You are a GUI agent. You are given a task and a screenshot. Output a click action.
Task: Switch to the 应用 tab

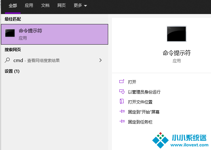pyautogui.click(x=29, y=5)
